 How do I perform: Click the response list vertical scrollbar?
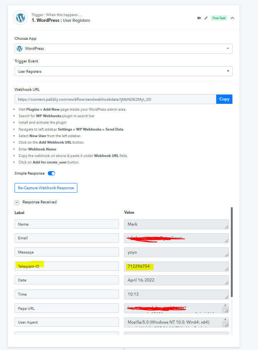232,252
